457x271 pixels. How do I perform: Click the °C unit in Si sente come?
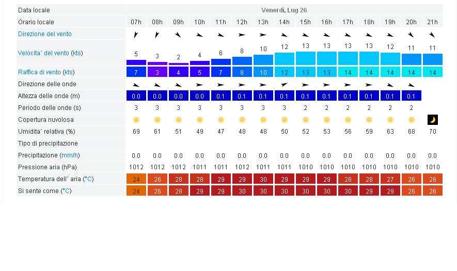click(x=66, y=191)
